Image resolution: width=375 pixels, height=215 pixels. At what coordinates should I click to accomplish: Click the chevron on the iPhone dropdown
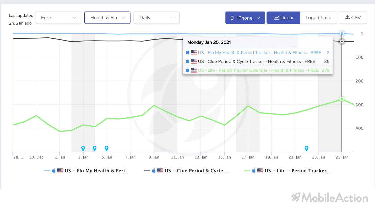tap(258, 18)
